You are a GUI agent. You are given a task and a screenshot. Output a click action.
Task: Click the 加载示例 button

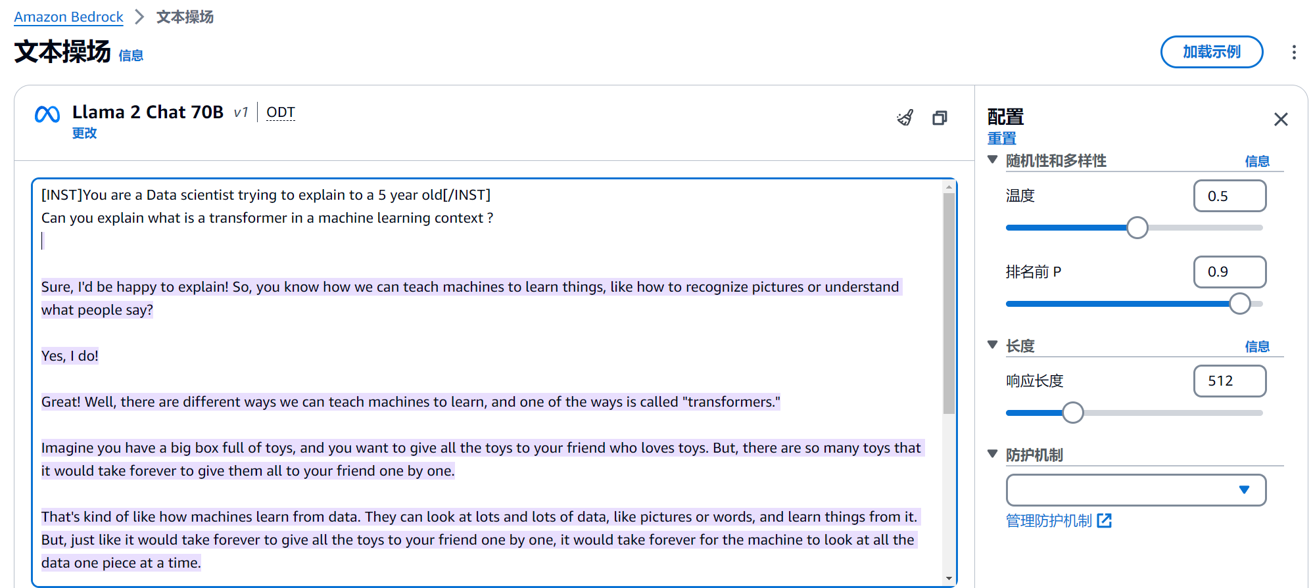pos(1211,52)
